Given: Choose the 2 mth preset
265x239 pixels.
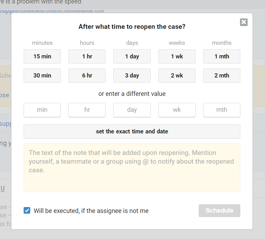Looking at the screenshot, I should pyautogui.click(x=222, y=75).
